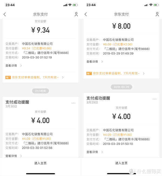Open 查看详情 for the ¥8.00 payment

92,62
